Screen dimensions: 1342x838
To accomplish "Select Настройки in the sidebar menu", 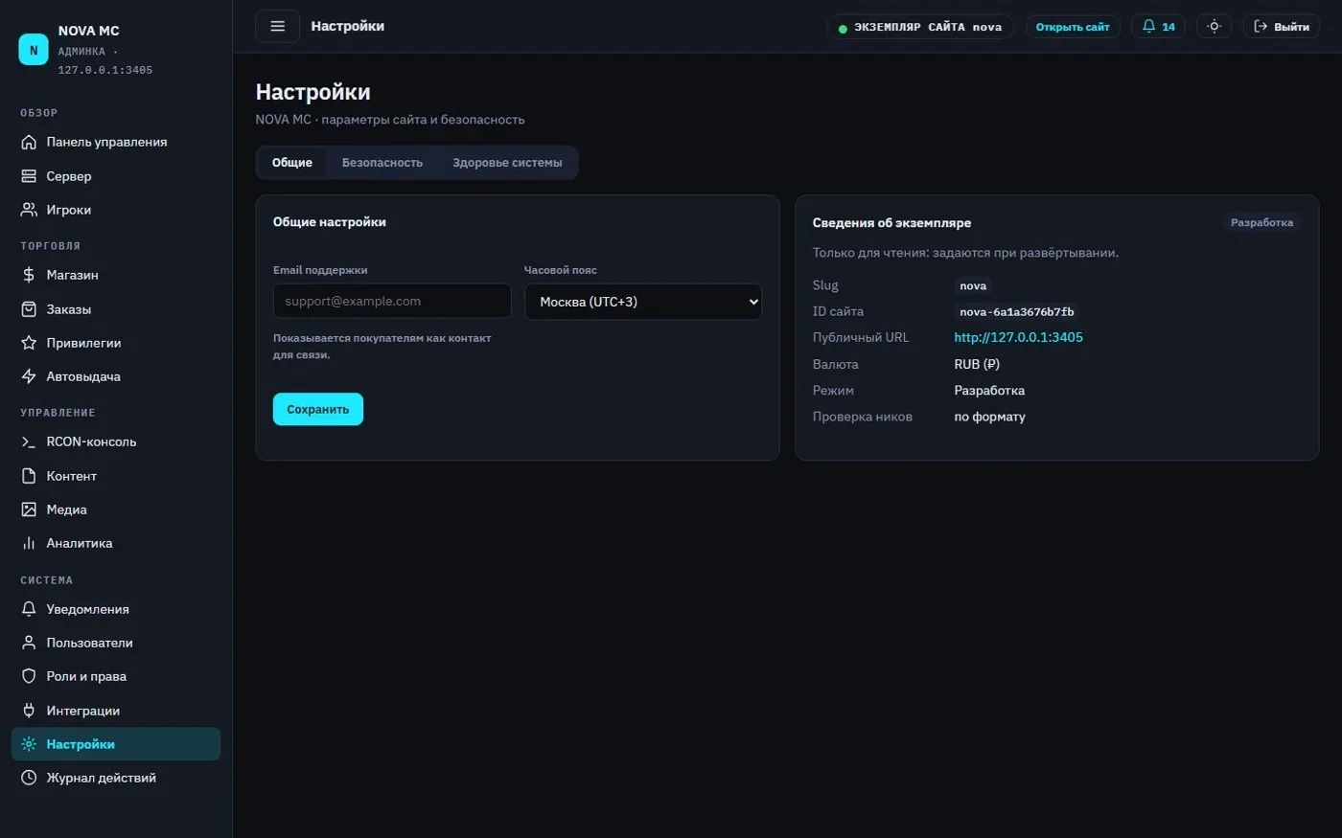I will [116, 744].
